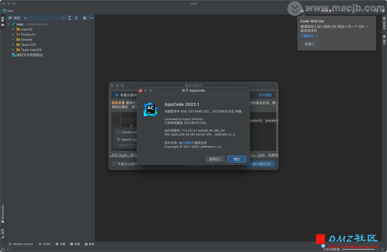Click 确定 button in About dialog
The width and height of the screenshot is (387, 252).
coord(237,159)
